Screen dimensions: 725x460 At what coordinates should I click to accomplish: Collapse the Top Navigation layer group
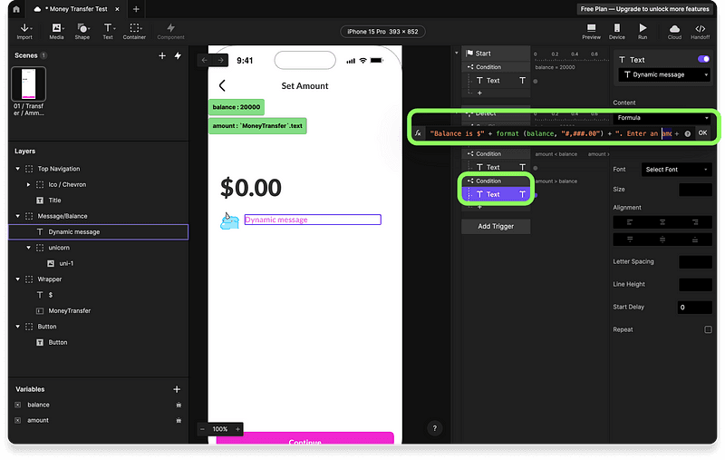coord(17,169)
